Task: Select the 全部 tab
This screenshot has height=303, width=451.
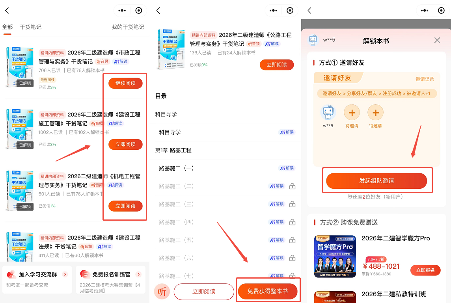Action: click(x=7, y=27)
